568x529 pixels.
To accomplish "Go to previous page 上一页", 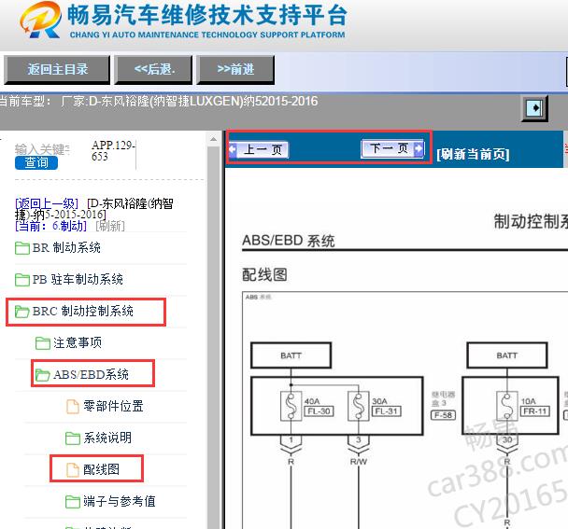I will [x=259, y=149].
